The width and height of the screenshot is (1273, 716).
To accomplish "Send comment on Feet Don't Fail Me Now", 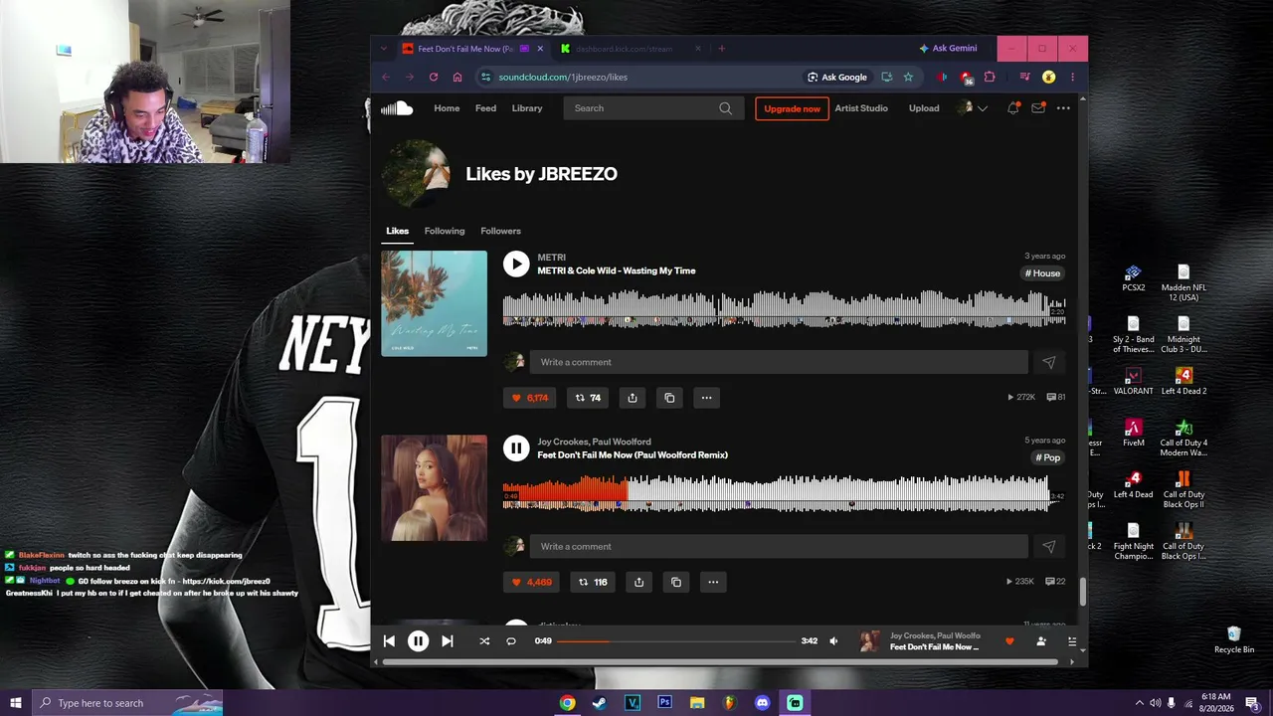I will pos(1048,546).
